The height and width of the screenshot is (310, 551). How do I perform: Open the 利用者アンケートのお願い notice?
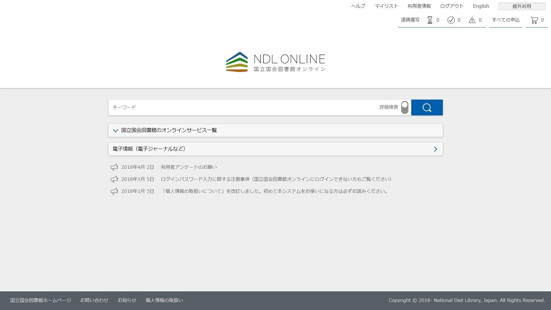189,167
